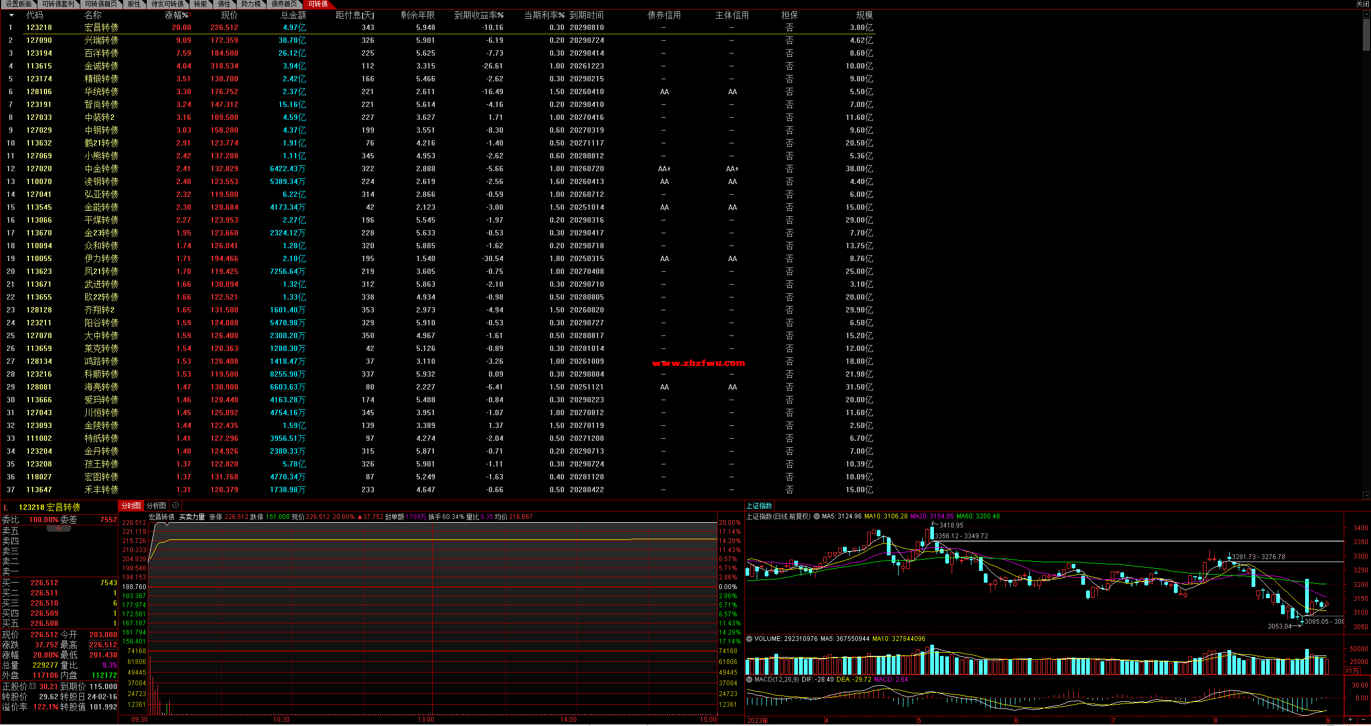Click the table's vertical scrollbar thumb
The height and width of the screenshot is (726, 1371).
[x=1366, y=34]
